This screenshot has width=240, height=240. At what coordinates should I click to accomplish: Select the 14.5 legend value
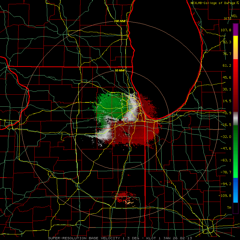[x=227, y=101]
